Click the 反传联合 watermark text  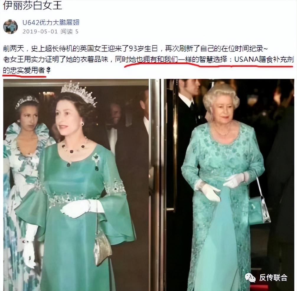[273, 277]
